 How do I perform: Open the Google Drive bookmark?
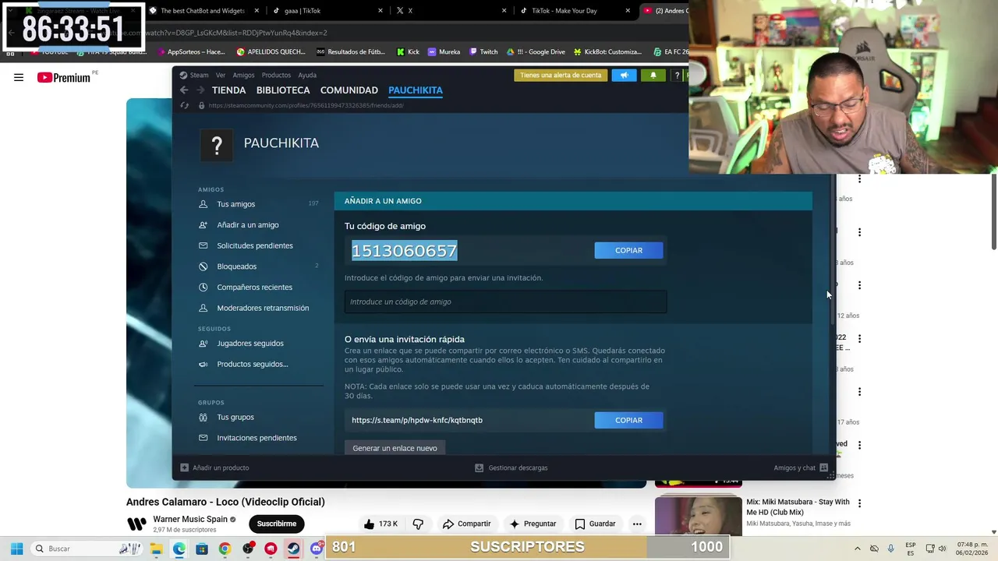(x=536, y=52)
